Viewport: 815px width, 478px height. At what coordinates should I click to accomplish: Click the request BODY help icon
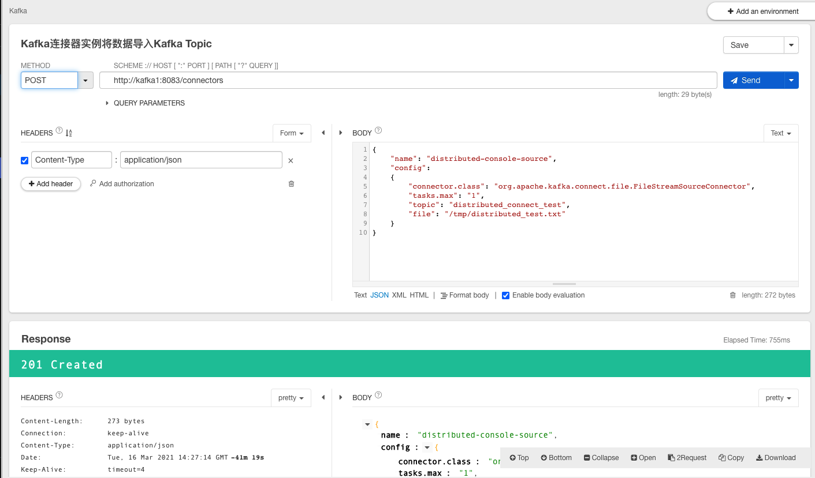(378, 130)
